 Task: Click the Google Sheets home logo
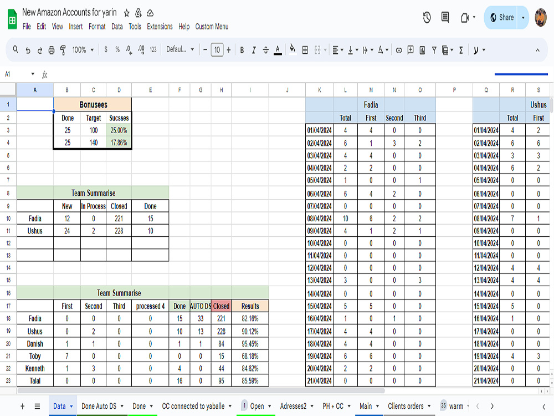click(12, 19)
